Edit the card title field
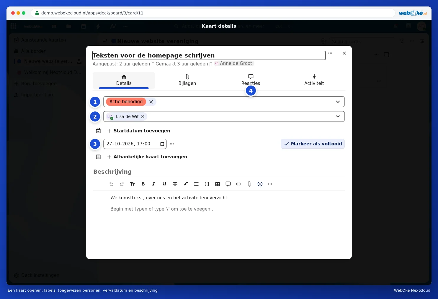This screenshot has width=438, height=299. tap(209, 55)
